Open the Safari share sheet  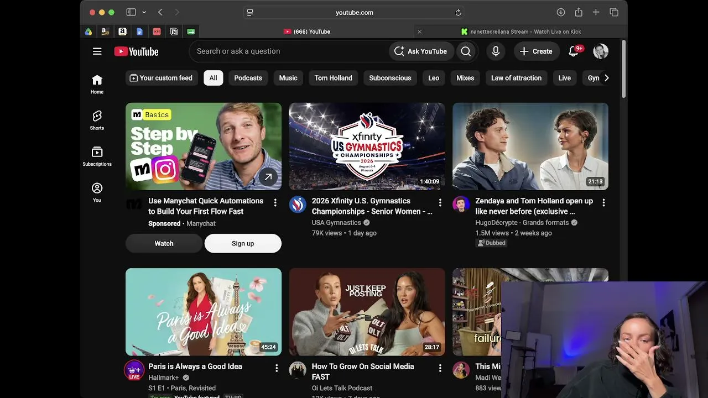(x=579, y=12)
